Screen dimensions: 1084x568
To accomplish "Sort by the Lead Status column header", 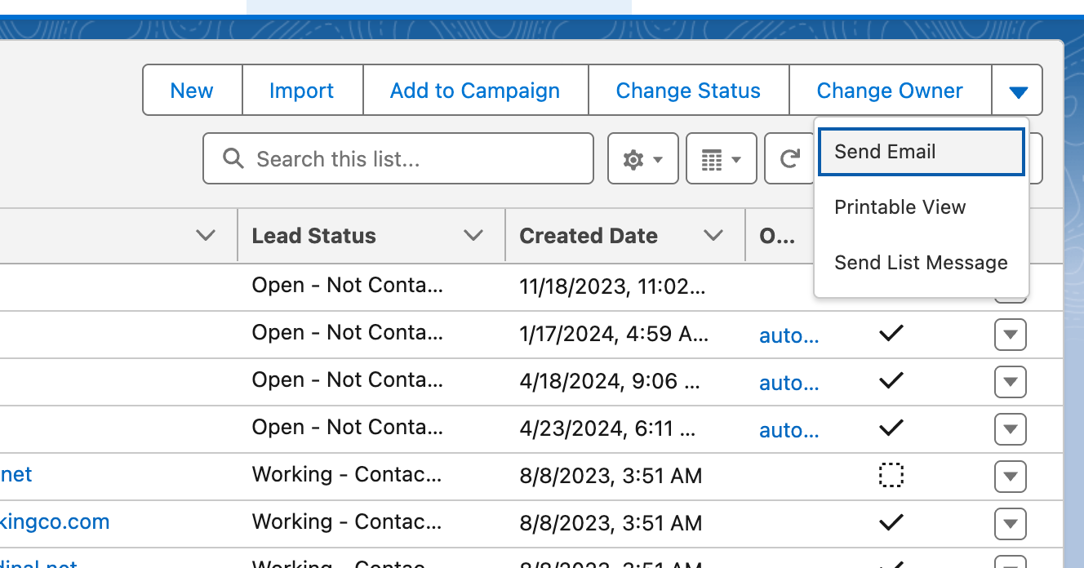I will tap(314, 236).
